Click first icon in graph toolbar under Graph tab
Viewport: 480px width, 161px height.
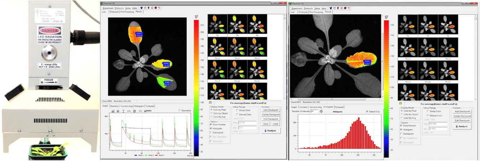[x=113, y=111]
